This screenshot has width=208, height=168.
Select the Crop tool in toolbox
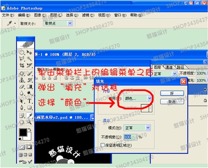[22, 65]
